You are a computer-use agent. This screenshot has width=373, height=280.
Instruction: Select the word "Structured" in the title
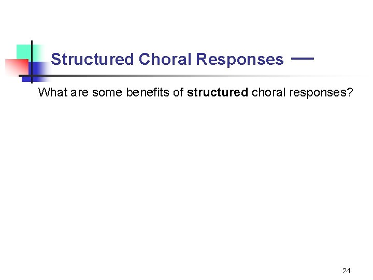pos(92,59)
